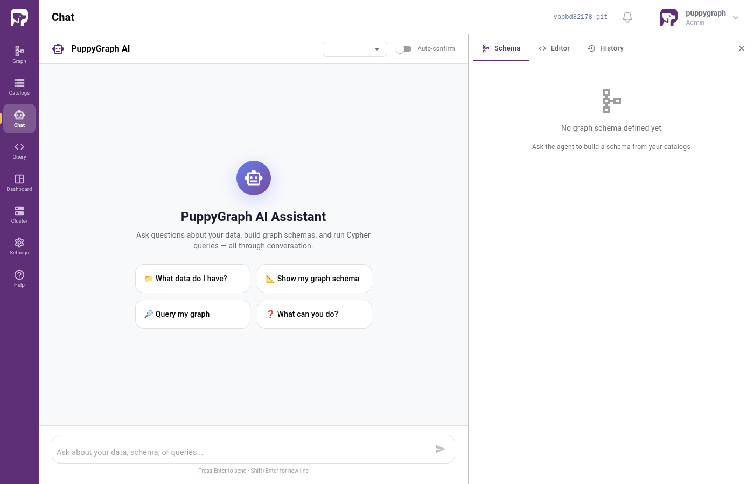Switch to the History tab
Viewport: 754px width, 484px height.
pyautogui.click(x=606, y=48)
